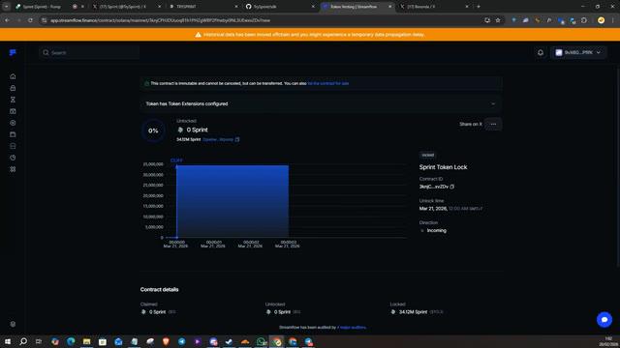Open the browser extensions puzzle icon

(584, 20)
